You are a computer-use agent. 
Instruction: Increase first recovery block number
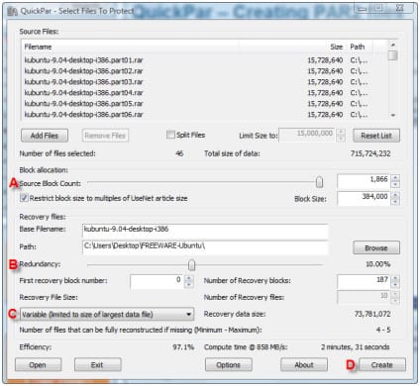pos(188,278)
